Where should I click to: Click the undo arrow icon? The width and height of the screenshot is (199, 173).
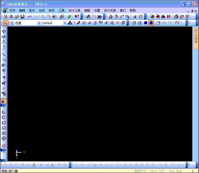click(30, 17)
